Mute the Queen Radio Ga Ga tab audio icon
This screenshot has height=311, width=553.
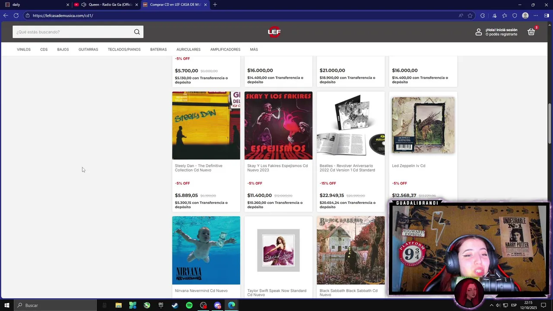click(83, 5)
